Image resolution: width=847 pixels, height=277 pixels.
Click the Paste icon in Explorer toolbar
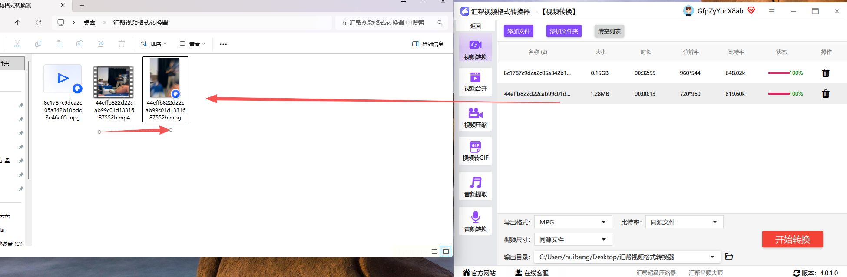pyautogui.click(x=59, y=44)
